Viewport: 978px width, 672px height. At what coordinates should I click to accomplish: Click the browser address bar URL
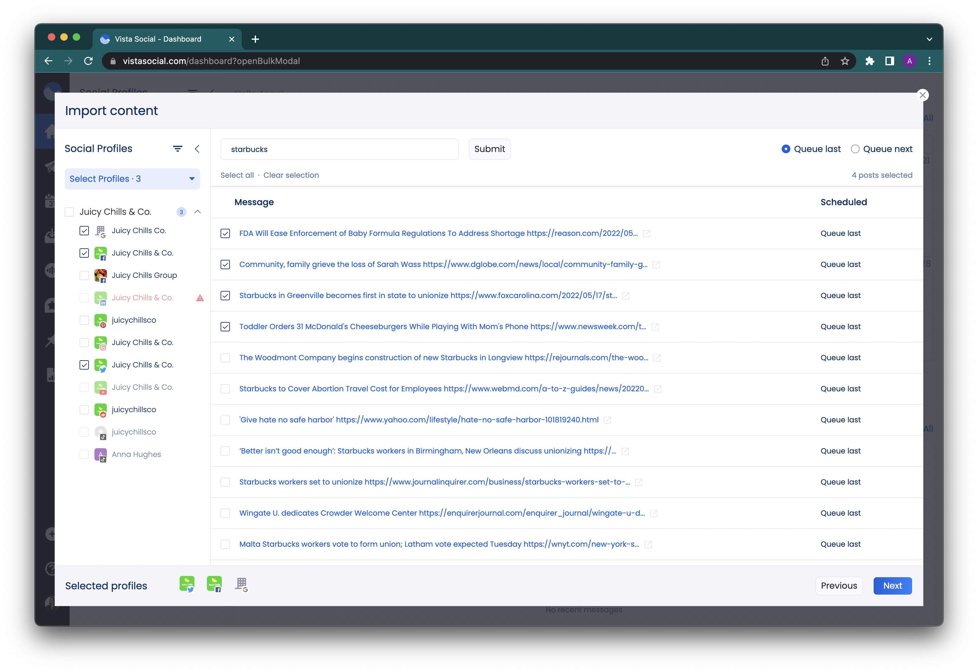point(211,62)
